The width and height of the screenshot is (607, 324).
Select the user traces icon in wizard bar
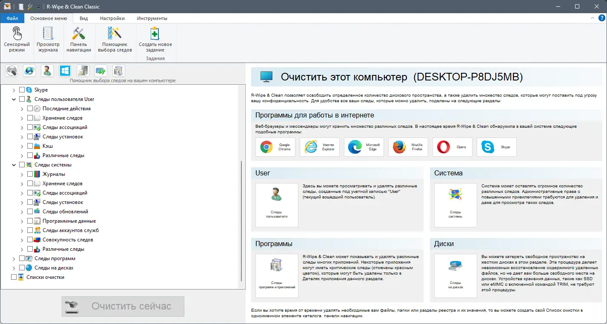[47, 70]
